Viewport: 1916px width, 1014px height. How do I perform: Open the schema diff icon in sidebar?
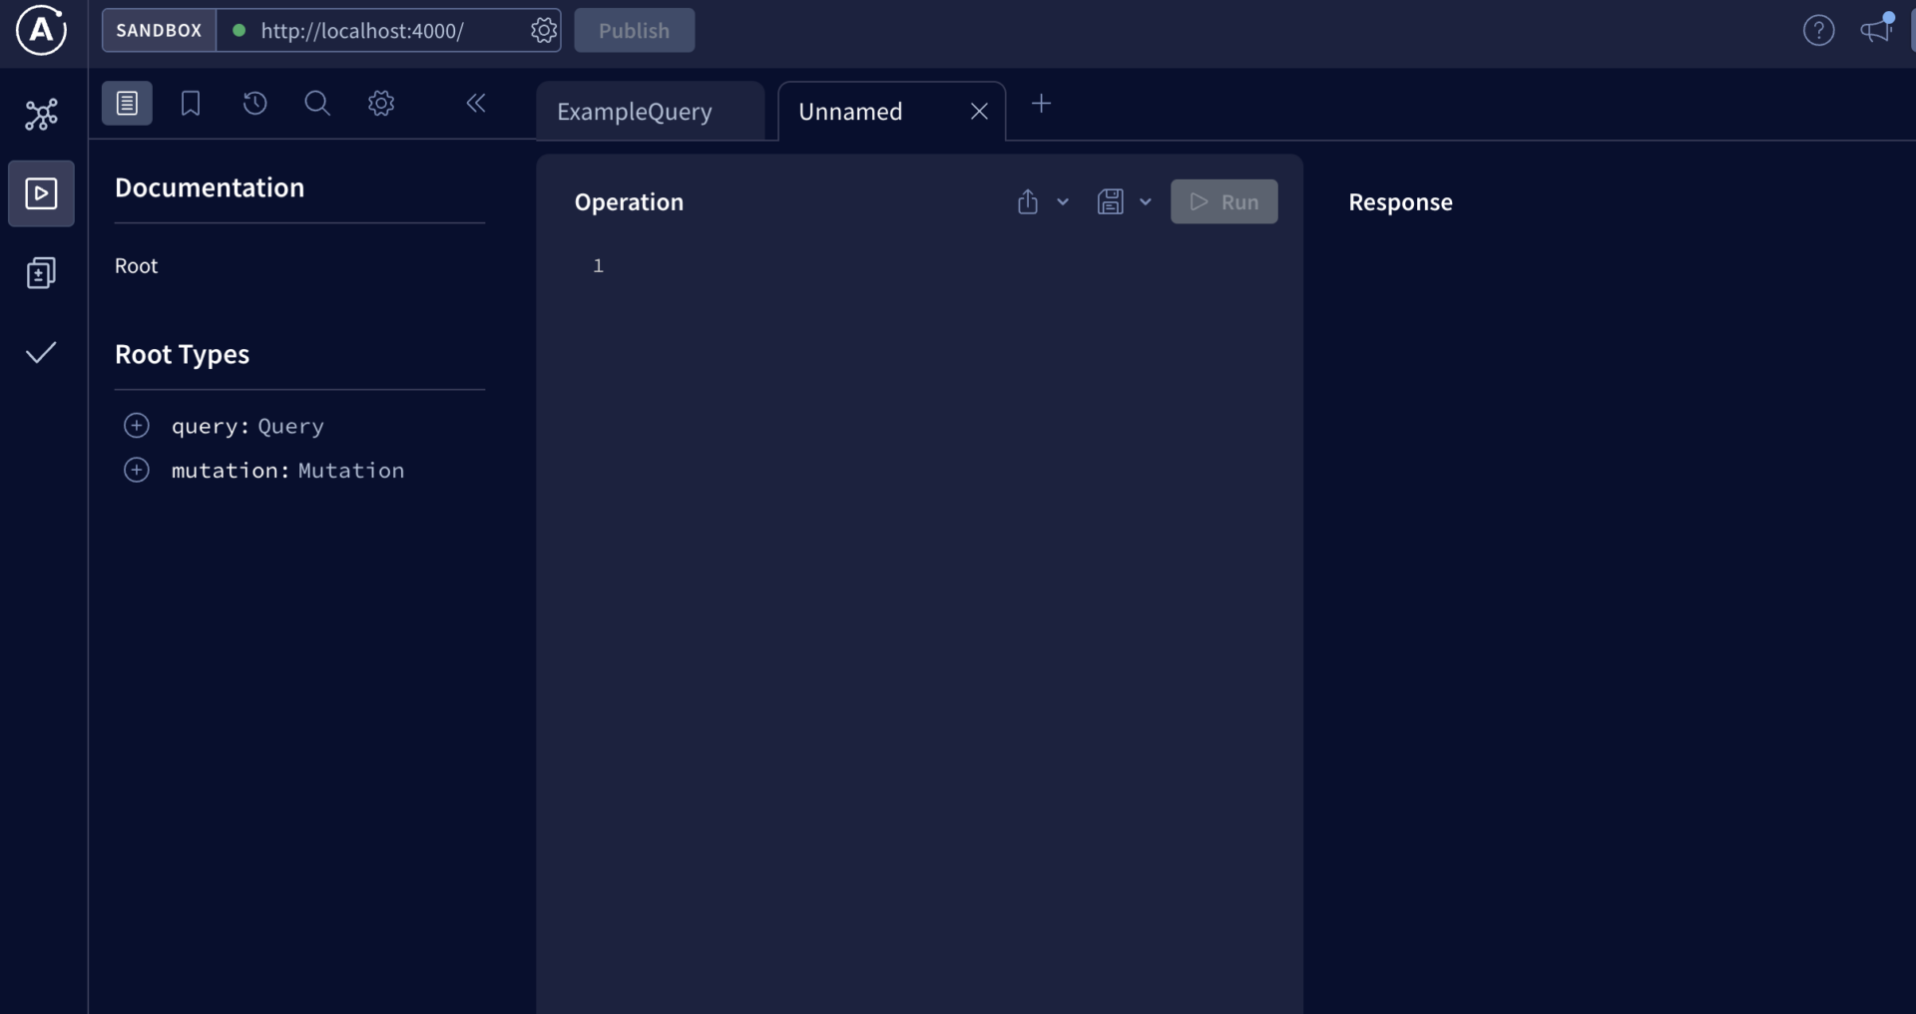pos(41,273)
